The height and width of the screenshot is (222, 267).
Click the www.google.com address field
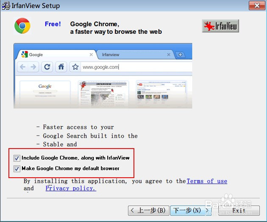[x=136, y=67]
